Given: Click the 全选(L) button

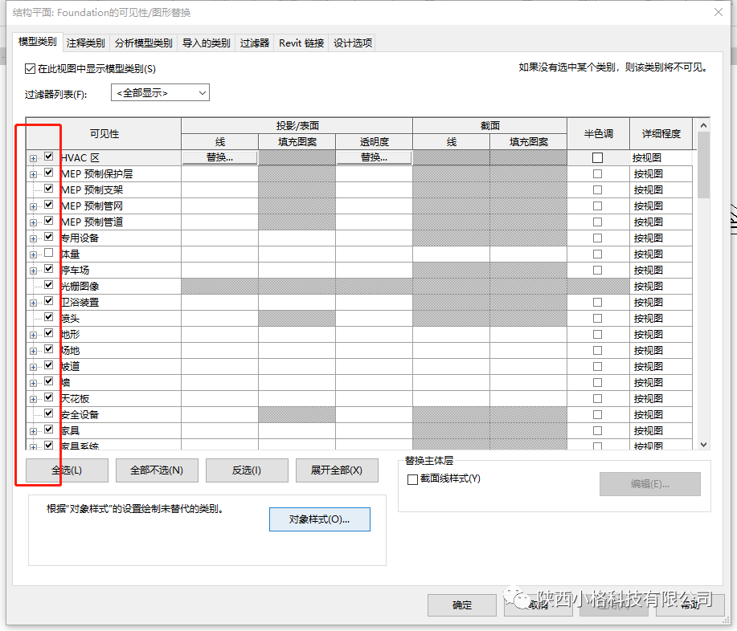Looking at the screenshot, I should click(66, 470).
